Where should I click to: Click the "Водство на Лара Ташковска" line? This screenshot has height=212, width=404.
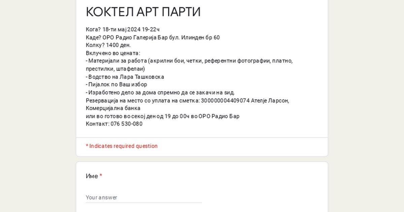point(125,77)
